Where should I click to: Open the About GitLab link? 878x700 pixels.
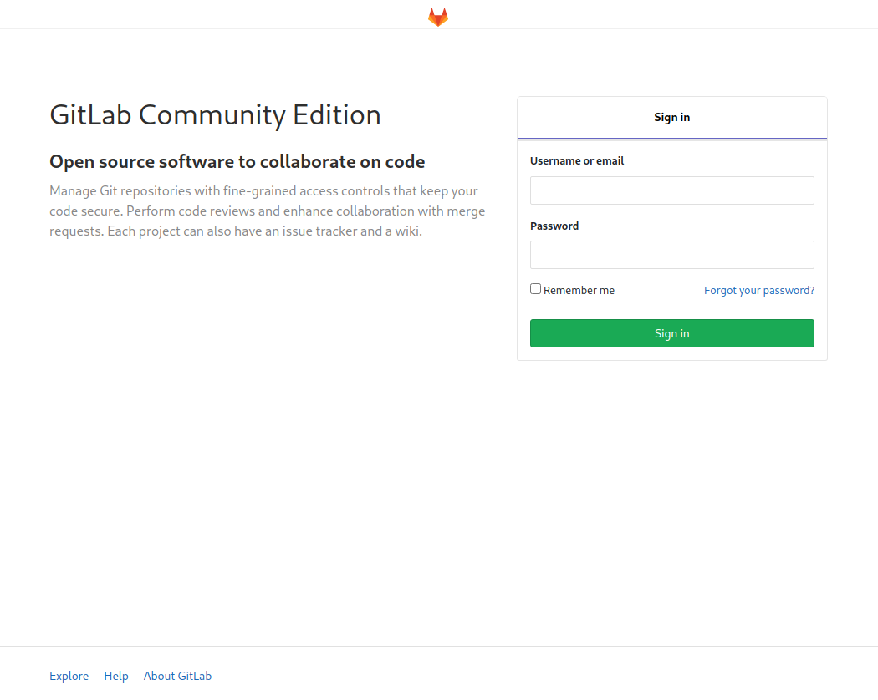(177, 676)
